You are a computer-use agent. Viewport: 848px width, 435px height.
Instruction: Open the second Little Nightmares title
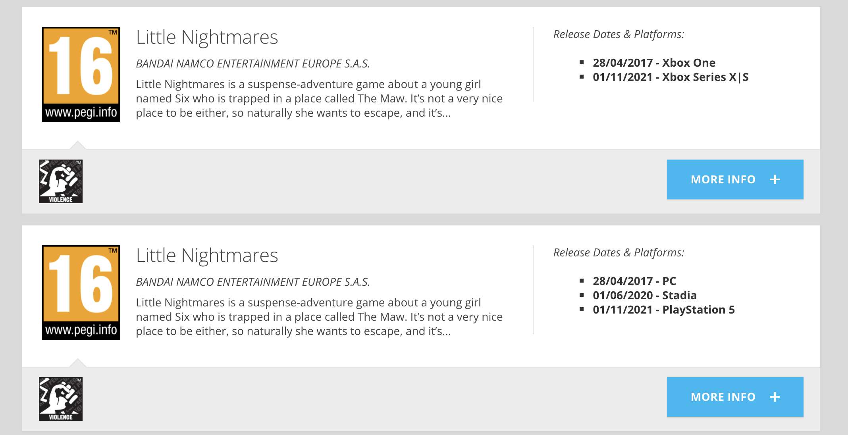(207, 256)
